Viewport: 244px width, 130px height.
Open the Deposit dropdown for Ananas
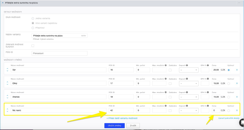(189, 97)
